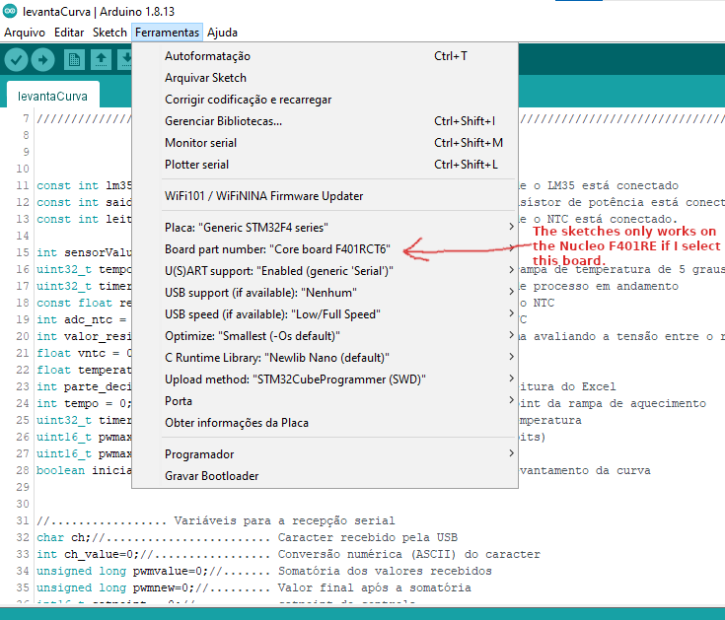725x620 pixels.
Task: Expand Optimize: Smallest submenu
Action: (x=325, y=336)
